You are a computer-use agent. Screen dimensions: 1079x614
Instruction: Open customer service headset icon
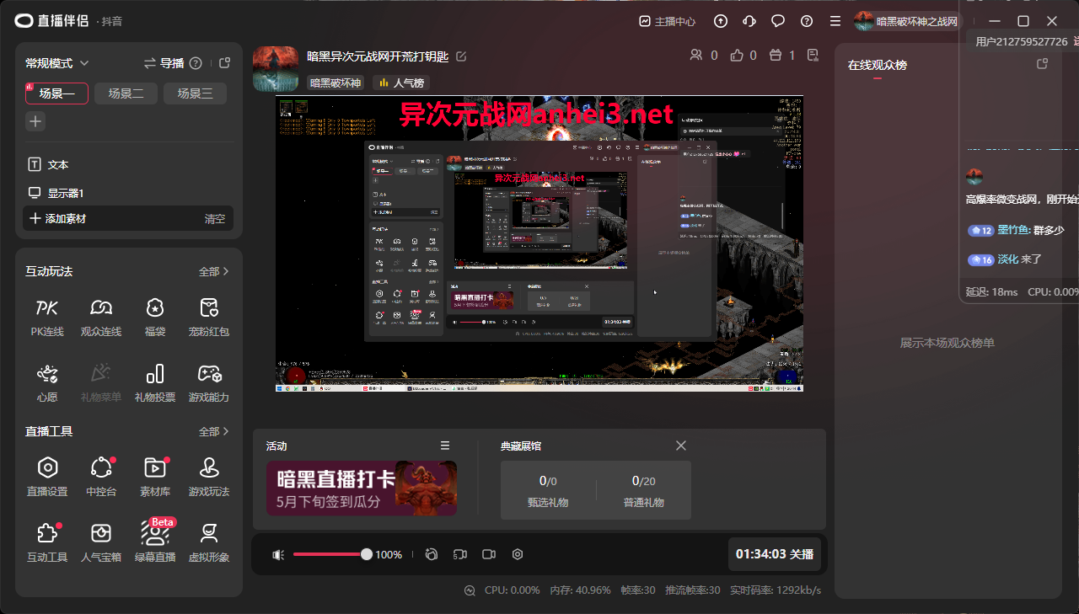[749, 21]
